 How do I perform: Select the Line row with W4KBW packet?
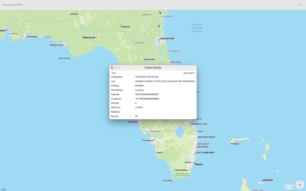click(153, 81)
